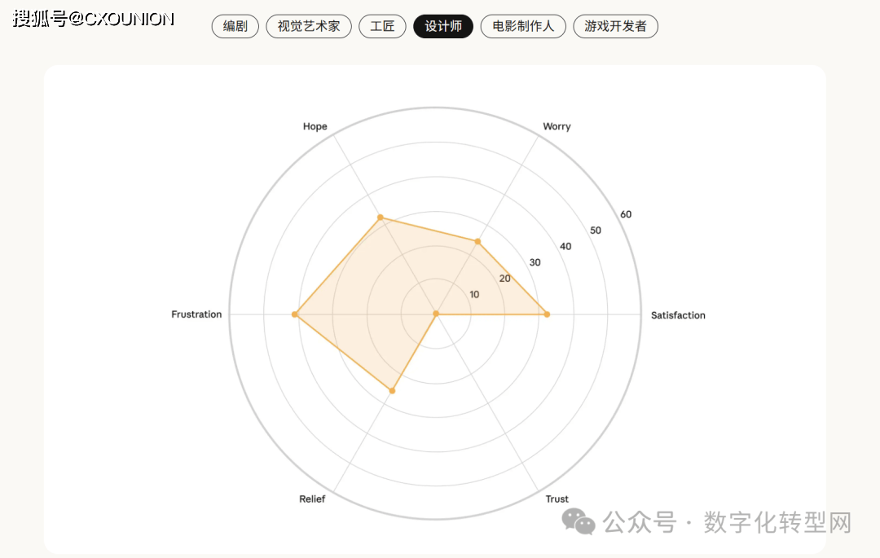Select the Frustration axis label

196,314
